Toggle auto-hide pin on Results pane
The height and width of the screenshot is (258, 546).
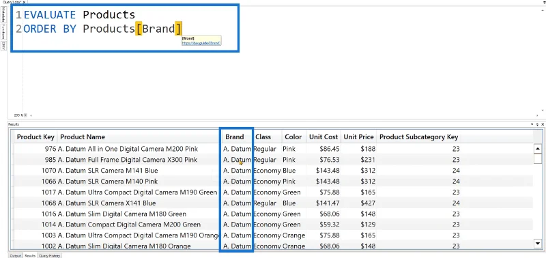pos(537,124)
